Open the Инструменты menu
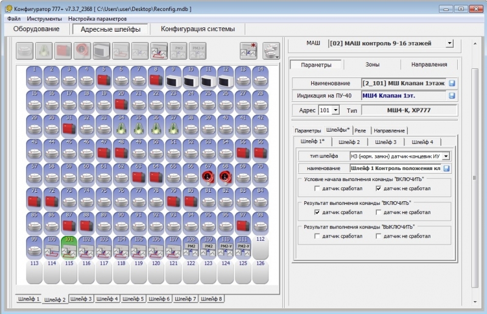Image resolution: width=487 pixels, height=314 pixels. point(43,19)
